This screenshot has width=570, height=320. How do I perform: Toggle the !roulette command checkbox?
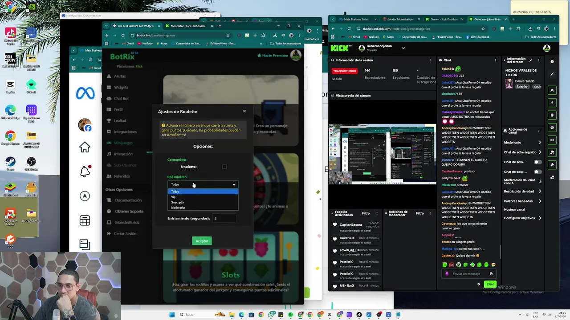coord(224,167)
